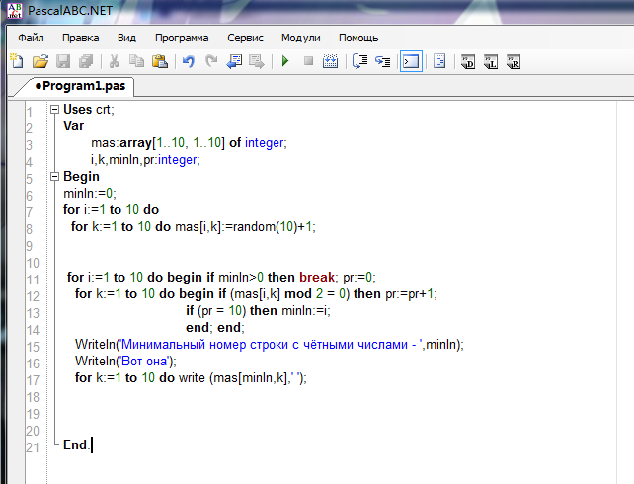Click the Stop program square icon
The width and height of the screenshot is (634, 484).
click(308, 61)
